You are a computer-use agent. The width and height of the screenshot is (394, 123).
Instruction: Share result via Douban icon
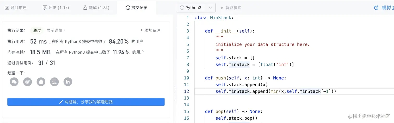54,82
